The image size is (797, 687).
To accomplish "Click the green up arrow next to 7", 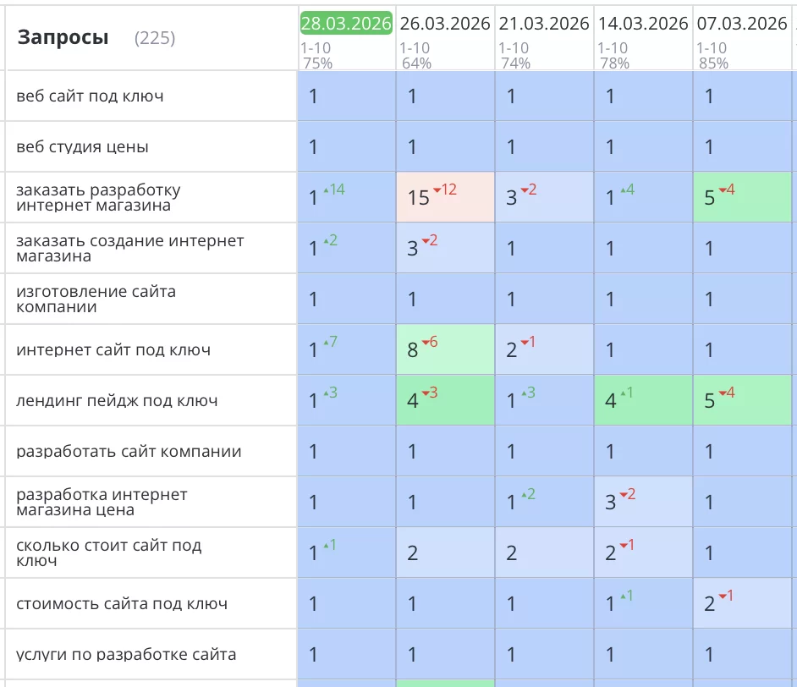I will [x=325, y=343].
